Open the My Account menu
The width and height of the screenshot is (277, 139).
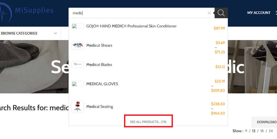(259, 13)
